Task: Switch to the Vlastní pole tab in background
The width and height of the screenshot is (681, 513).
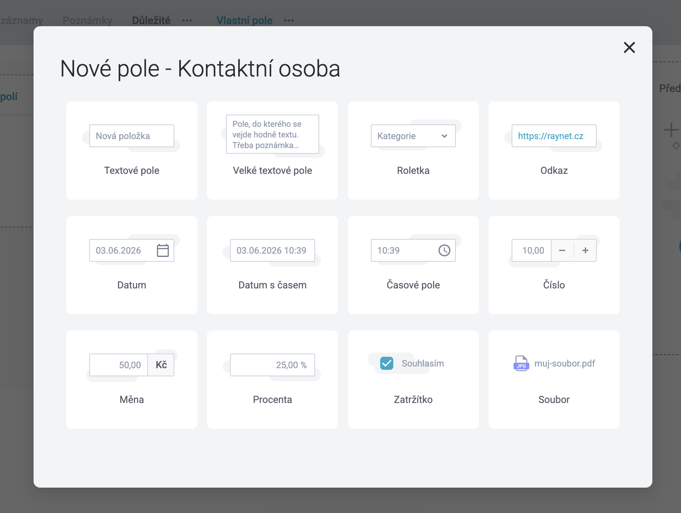Action: pyautogui.click(x=244, y=20)
